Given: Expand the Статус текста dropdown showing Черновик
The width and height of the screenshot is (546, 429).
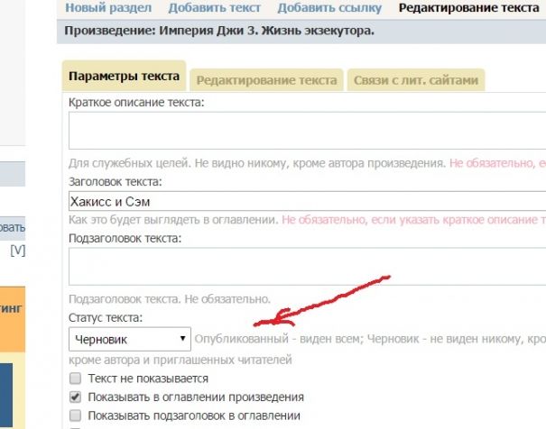Looking at the screenshot, I should click(130, 339).
